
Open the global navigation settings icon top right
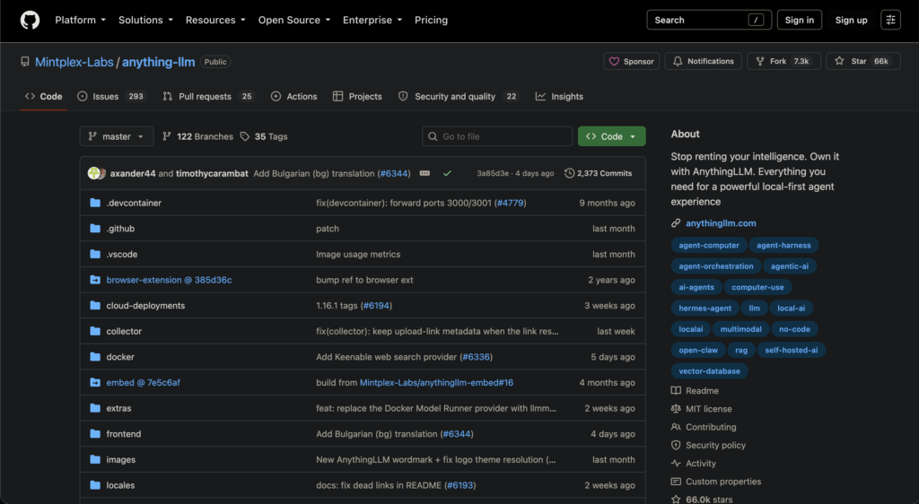[890, 20]
